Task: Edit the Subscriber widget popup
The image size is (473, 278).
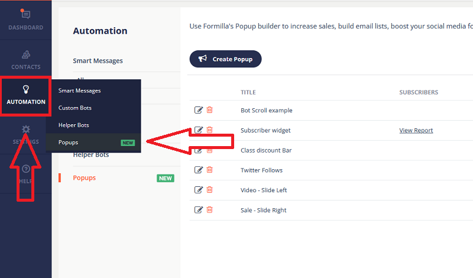Action: (199, 130)
